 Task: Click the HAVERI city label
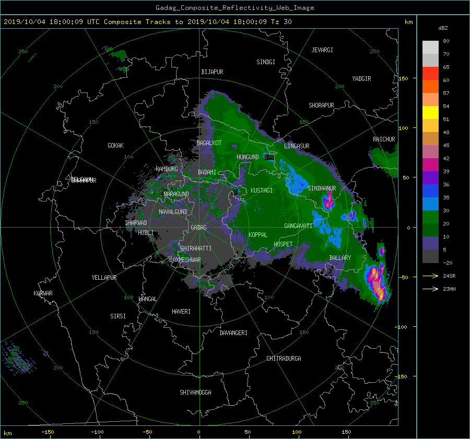181,312
